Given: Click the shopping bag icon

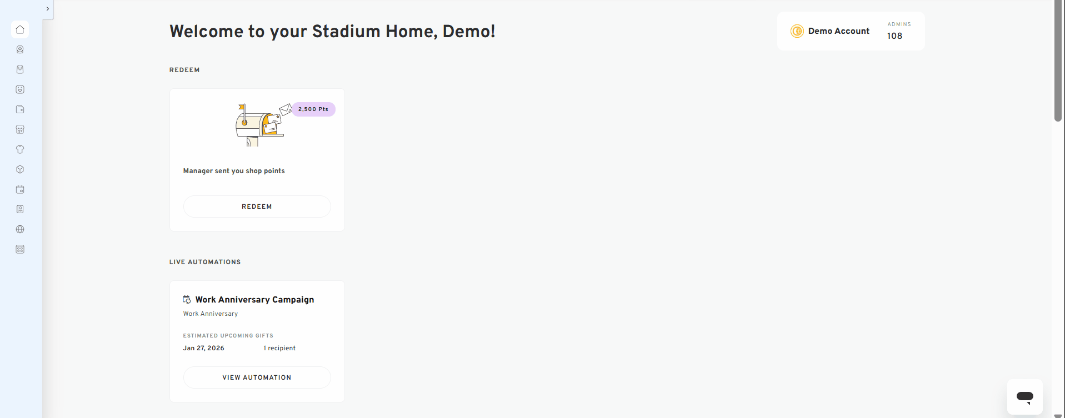Looking at the screenshot, I should click(20, 69).
